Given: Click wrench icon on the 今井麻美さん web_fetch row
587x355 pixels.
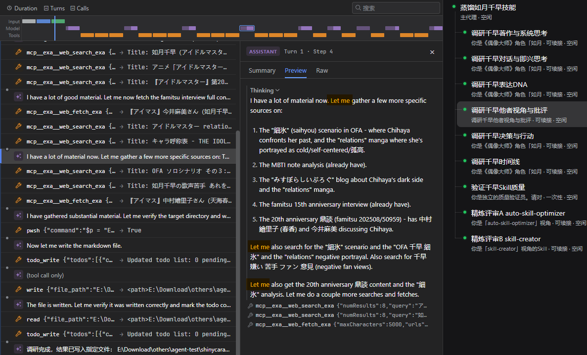Looking at the screenshot, I should click(18, 112).
